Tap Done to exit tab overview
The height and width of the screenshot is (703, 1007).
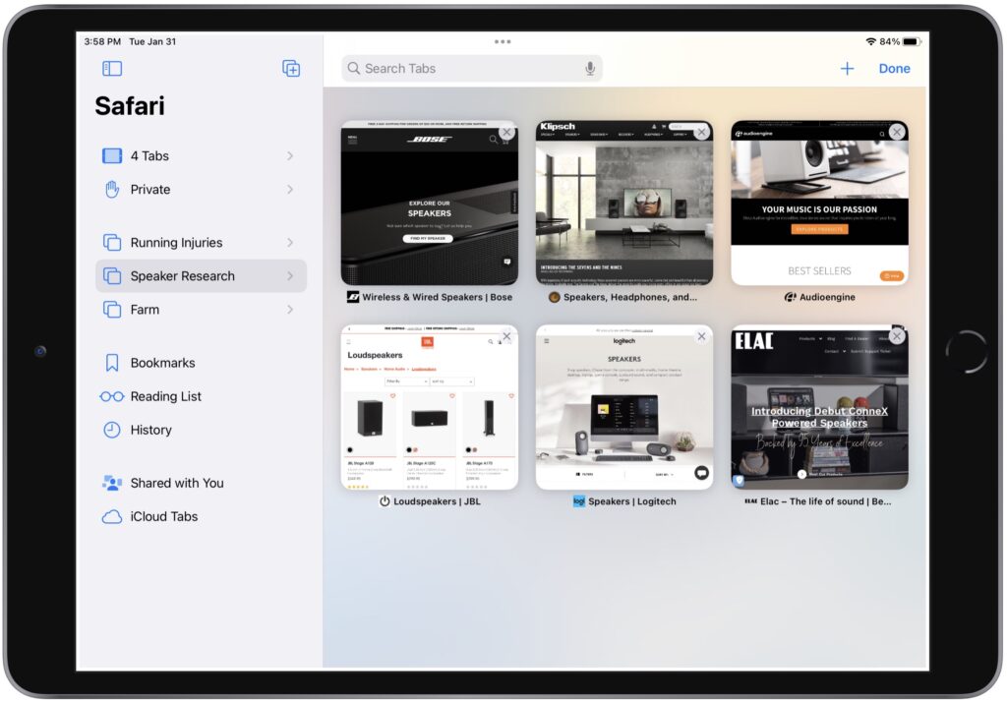coord(894,69)
